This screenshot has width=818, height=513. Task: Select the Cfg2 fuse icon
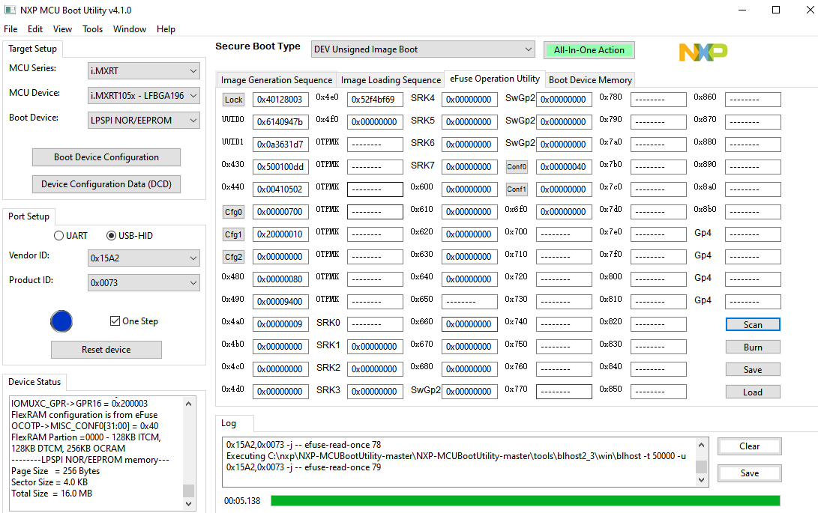(233, 256)
